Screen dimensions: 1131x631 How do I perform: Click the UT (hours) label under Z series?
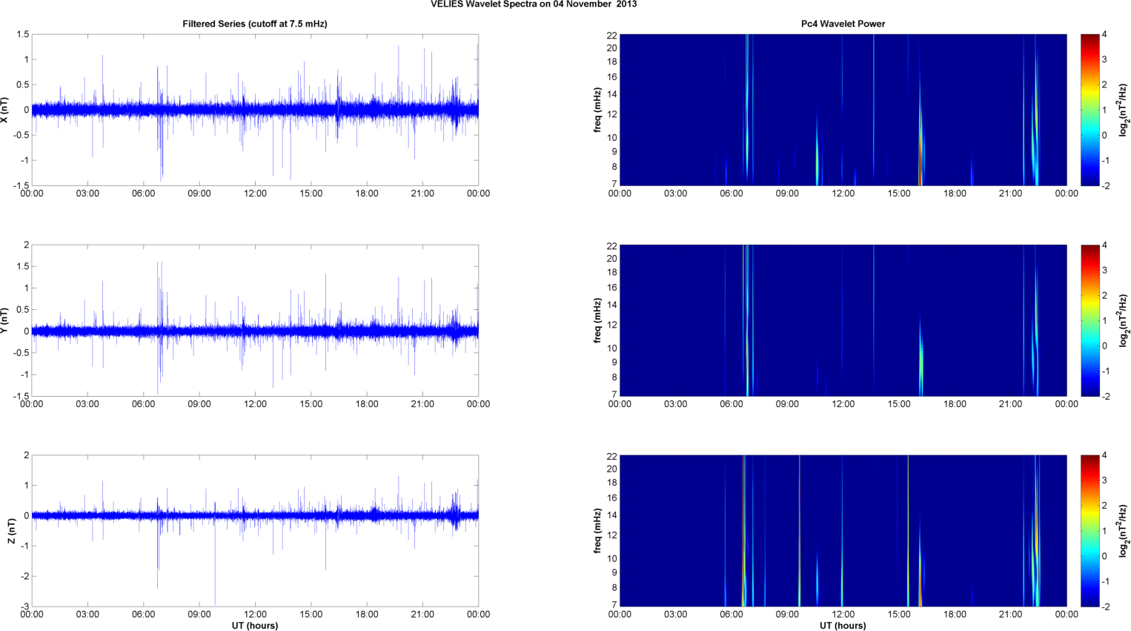pyautogui.click(x=254, y=625)
